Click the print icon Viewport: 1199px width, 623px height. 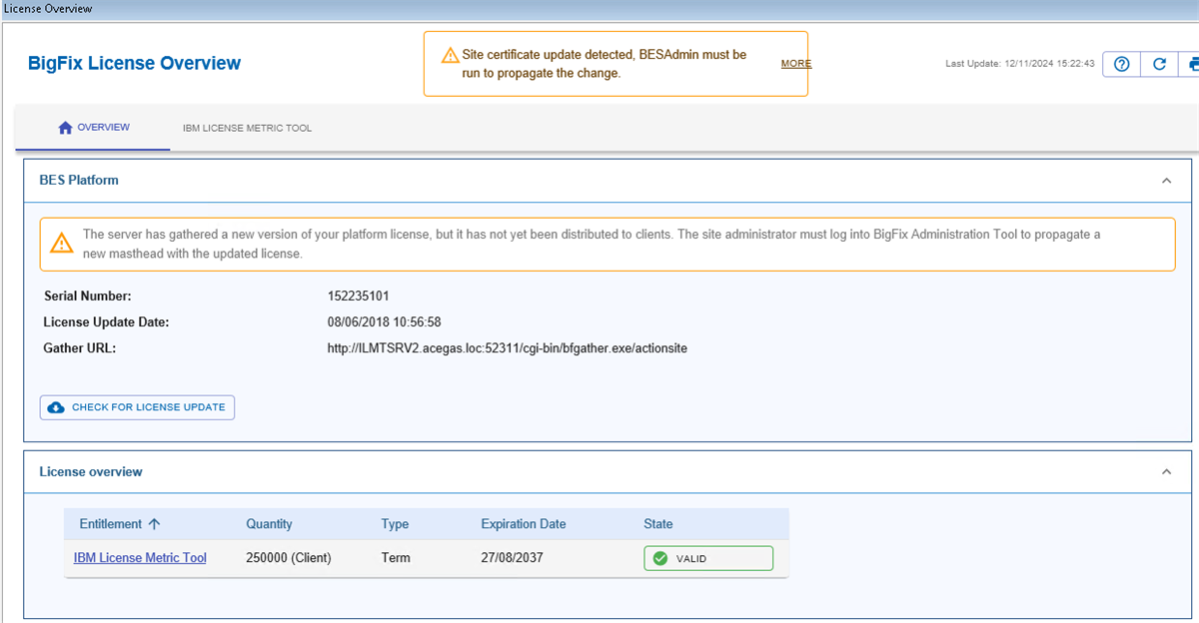click(1194, 63)
